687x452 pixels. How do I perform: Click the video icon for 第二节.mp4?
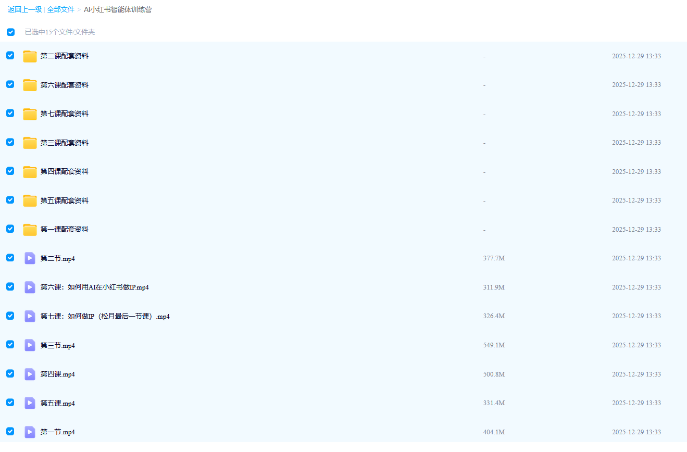pyautogui.click(x=30, y=258)
